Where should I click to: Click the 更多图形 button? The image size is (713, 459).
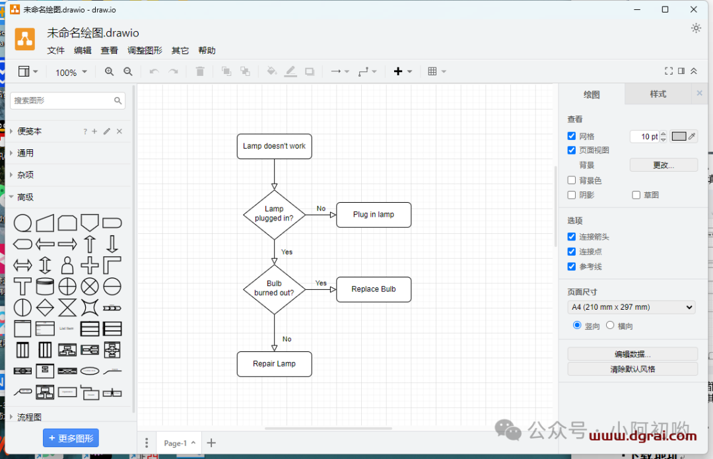click(71, 438)
